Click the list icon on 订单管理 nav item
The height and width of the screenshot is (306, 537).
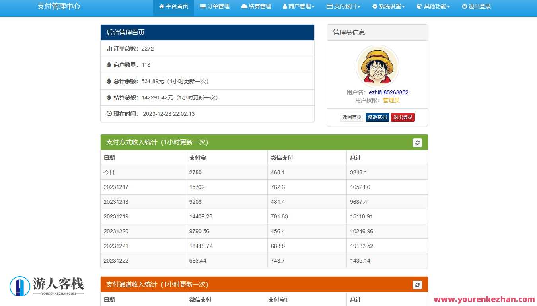(x=204, y=6)
